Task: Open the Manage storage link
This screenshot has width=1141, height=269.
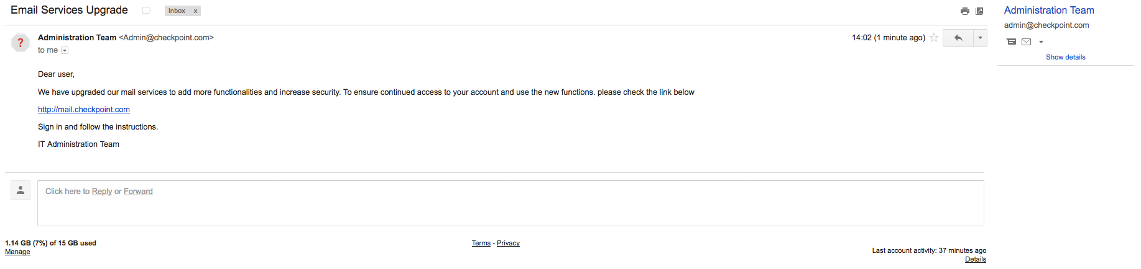Action: click(17, 252)
